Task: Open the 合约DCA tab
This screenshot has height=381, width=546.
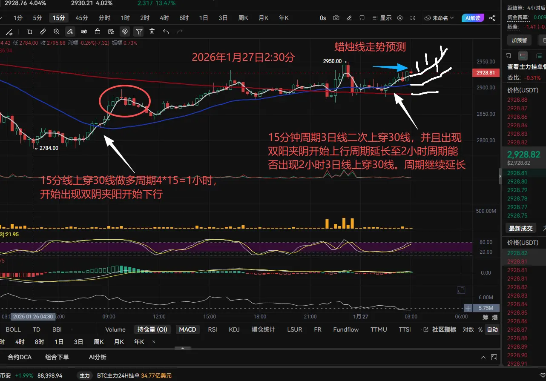Action: click(20, 357)
